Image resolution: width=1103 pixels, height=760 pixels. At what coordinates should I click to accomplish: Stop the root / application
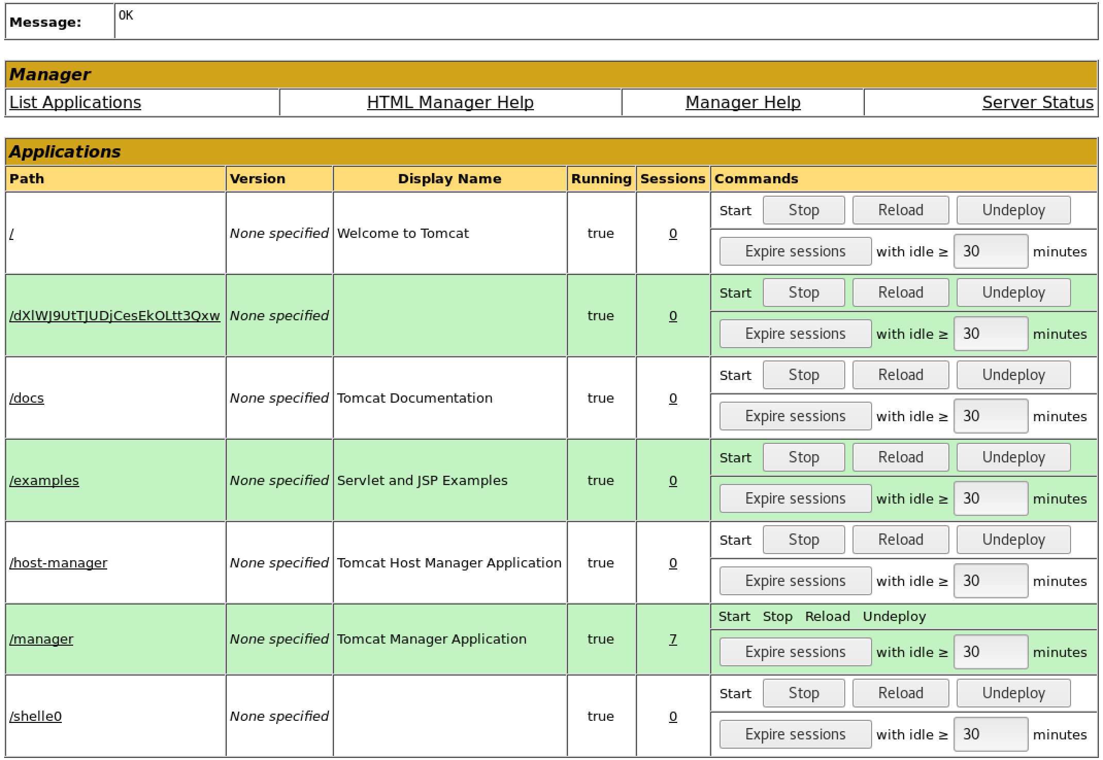(x=804, y=210)
